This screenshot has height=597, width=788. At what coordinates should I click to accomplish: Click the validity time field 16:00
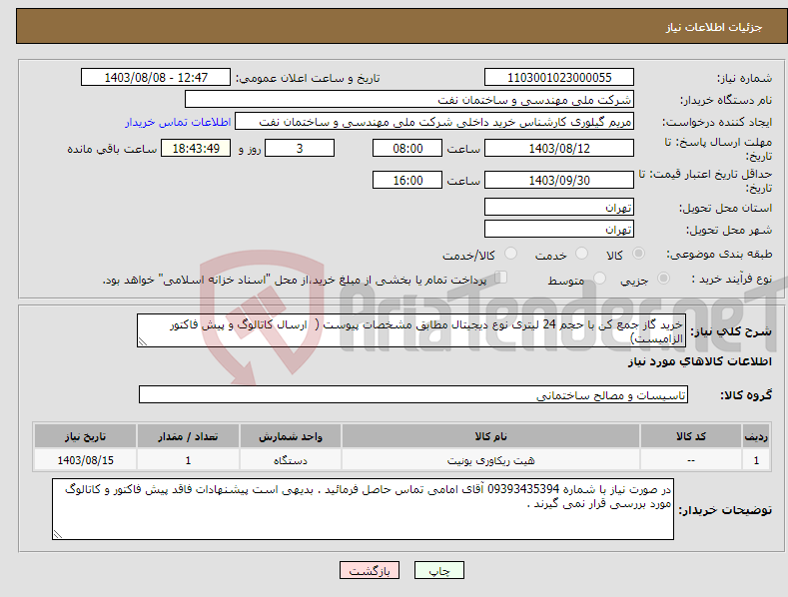(x=407, y=180)
